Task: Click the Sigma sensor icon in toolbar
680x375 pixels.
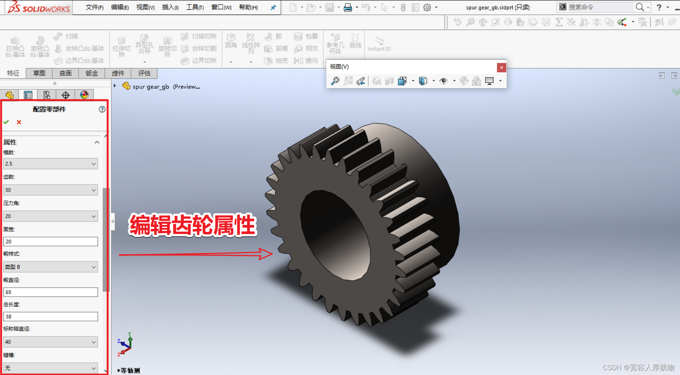Action: [x=559, y=22]
